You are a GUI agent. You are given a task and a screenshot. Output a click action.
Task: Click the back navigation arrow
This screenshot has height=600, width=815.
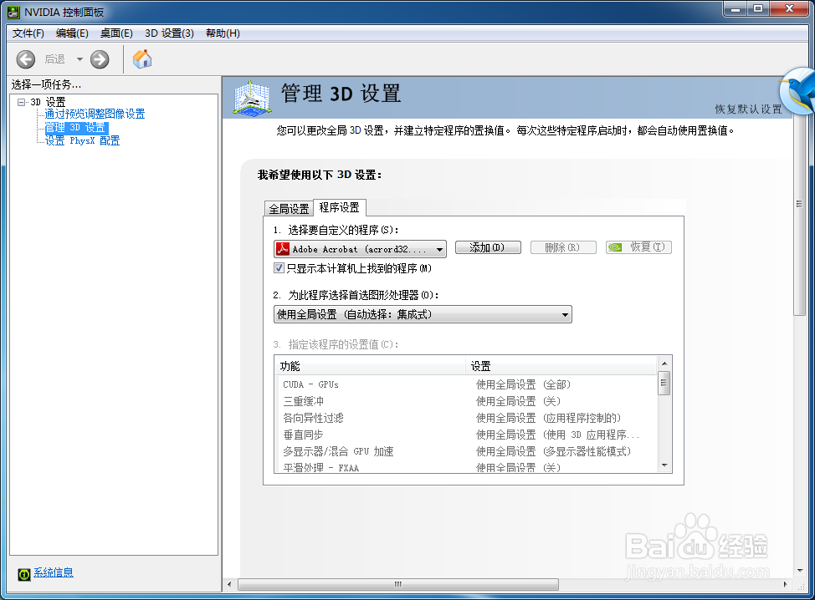(26, 58)
